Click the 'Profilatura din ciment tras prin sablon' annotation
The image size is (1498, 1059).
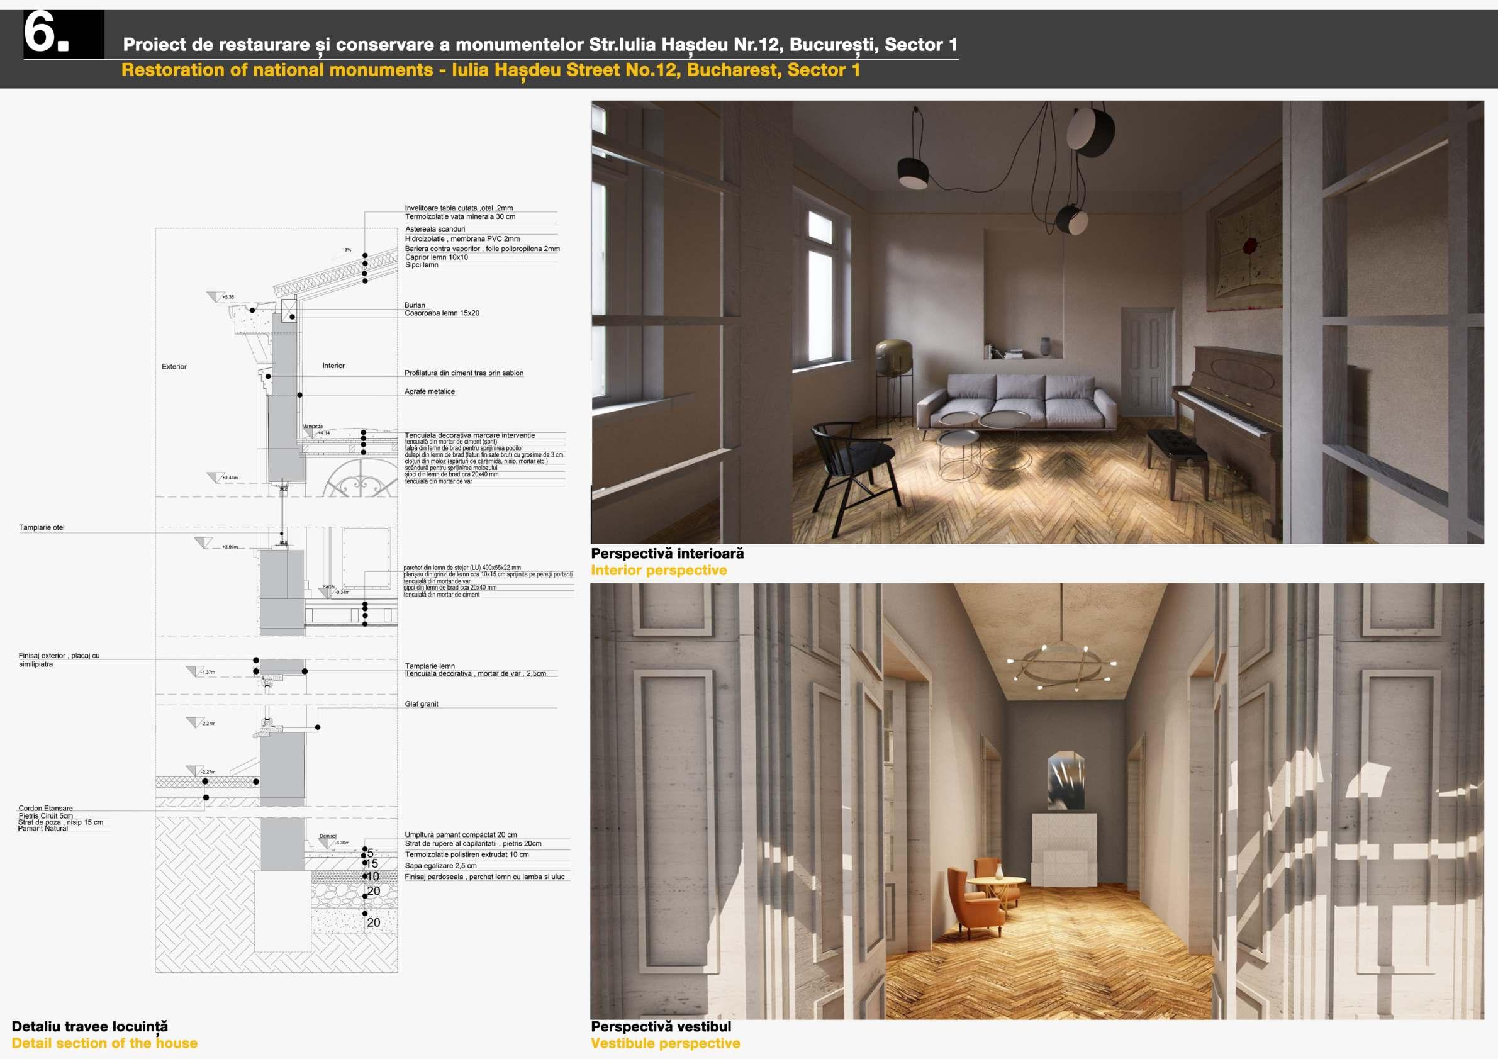464,373
